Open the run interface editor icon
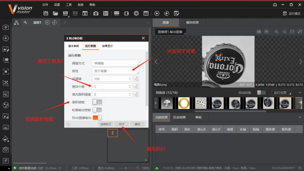Screen dimensions: 304x171 coord(177,13)
